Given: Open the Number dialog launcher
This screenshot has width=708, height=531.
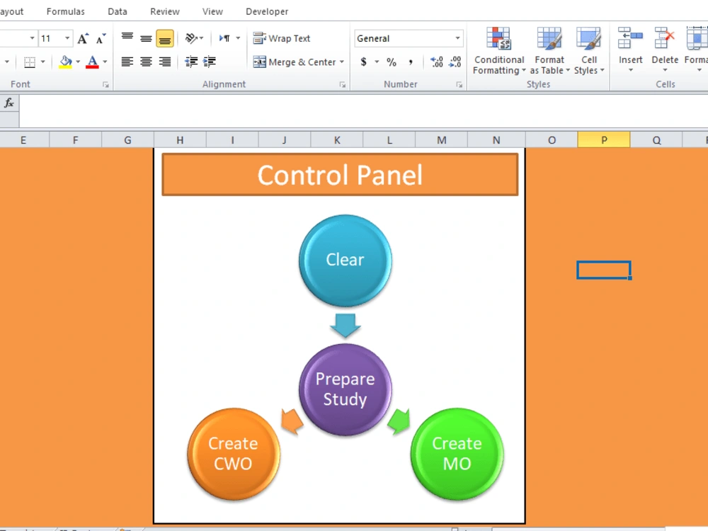Looking at the screenshot, I should 459,84.
